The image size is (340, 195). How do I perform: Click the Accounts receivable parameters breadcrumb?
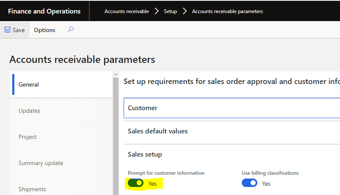227,11
